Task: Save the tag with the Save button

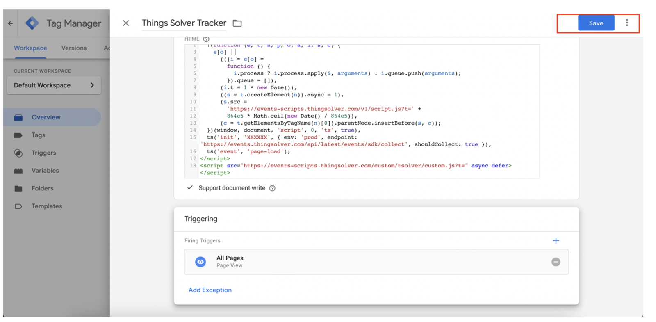Action: pos(596,23)
